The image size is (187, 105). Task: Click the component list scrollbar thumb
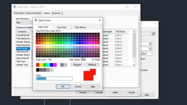[134, 45]
